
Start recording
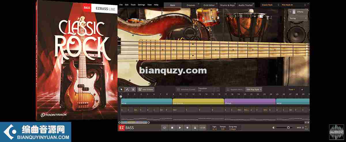point(187,128)
